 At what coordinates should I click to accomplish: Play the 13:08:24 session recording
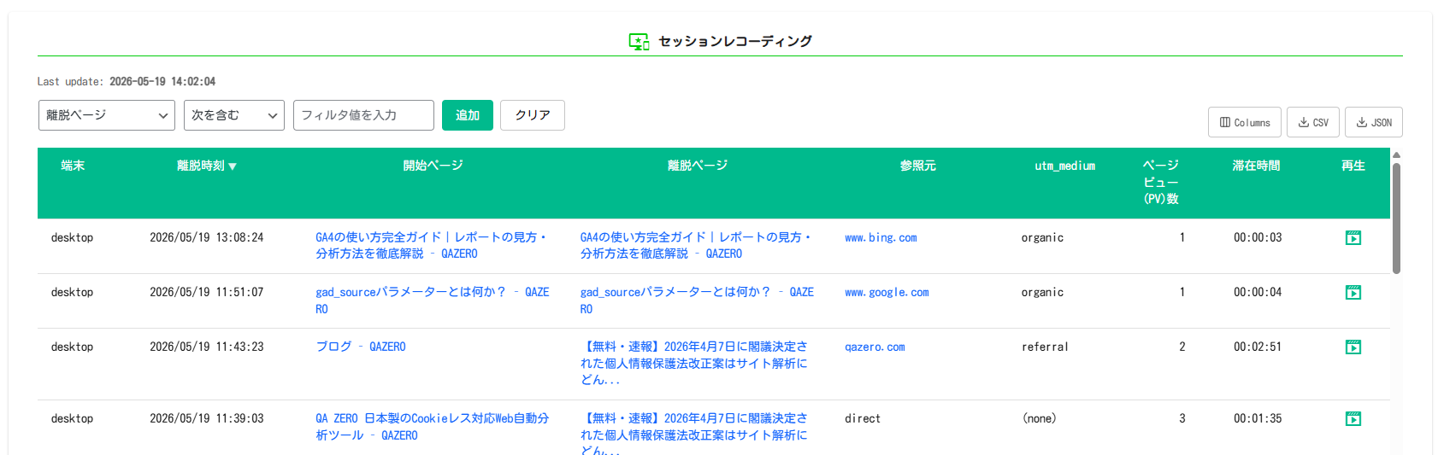click(1353, 238)
